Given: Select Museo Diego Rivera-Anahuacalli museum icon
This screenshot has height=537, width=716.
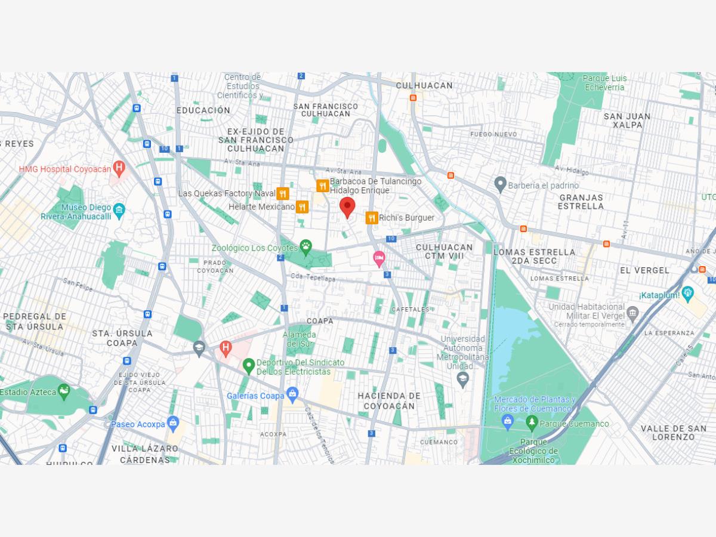Looking at the screenshot, I should coord(119,210).
